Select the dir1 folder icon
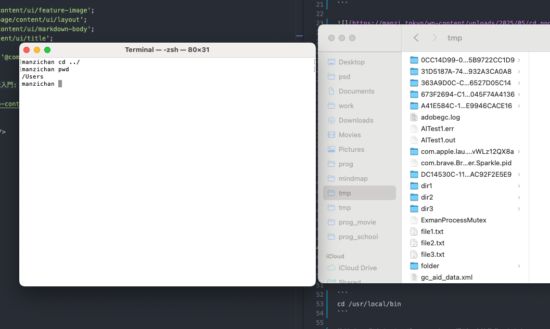This screenshot has width=550, height=329. coord(414,186)
